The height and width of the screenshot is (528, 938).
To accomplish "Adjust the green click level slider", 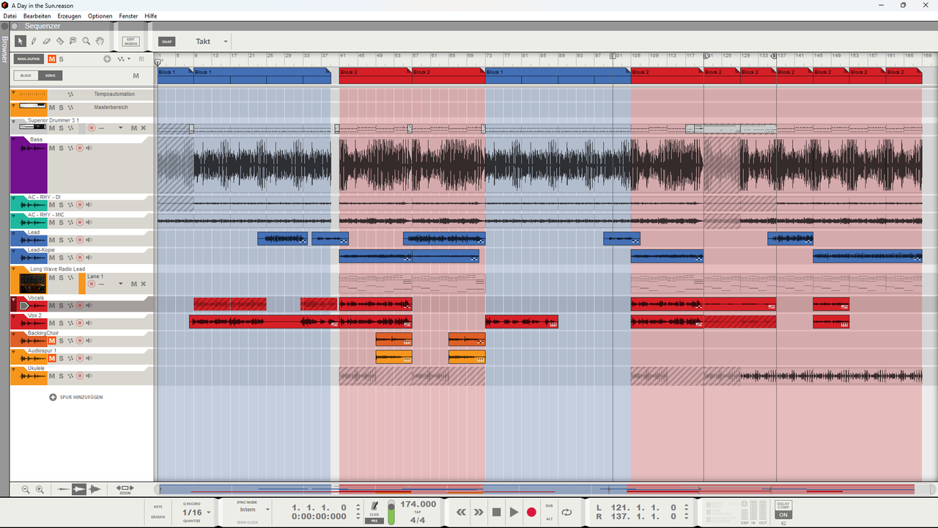I will tap(391, 512).
